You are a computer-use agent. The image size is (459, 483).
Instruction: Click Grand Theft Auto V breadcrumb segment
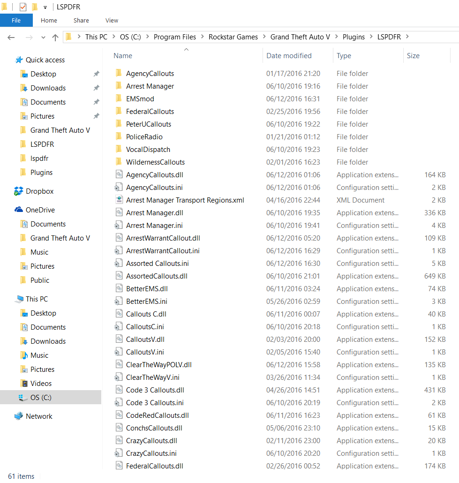click(300, 37)
